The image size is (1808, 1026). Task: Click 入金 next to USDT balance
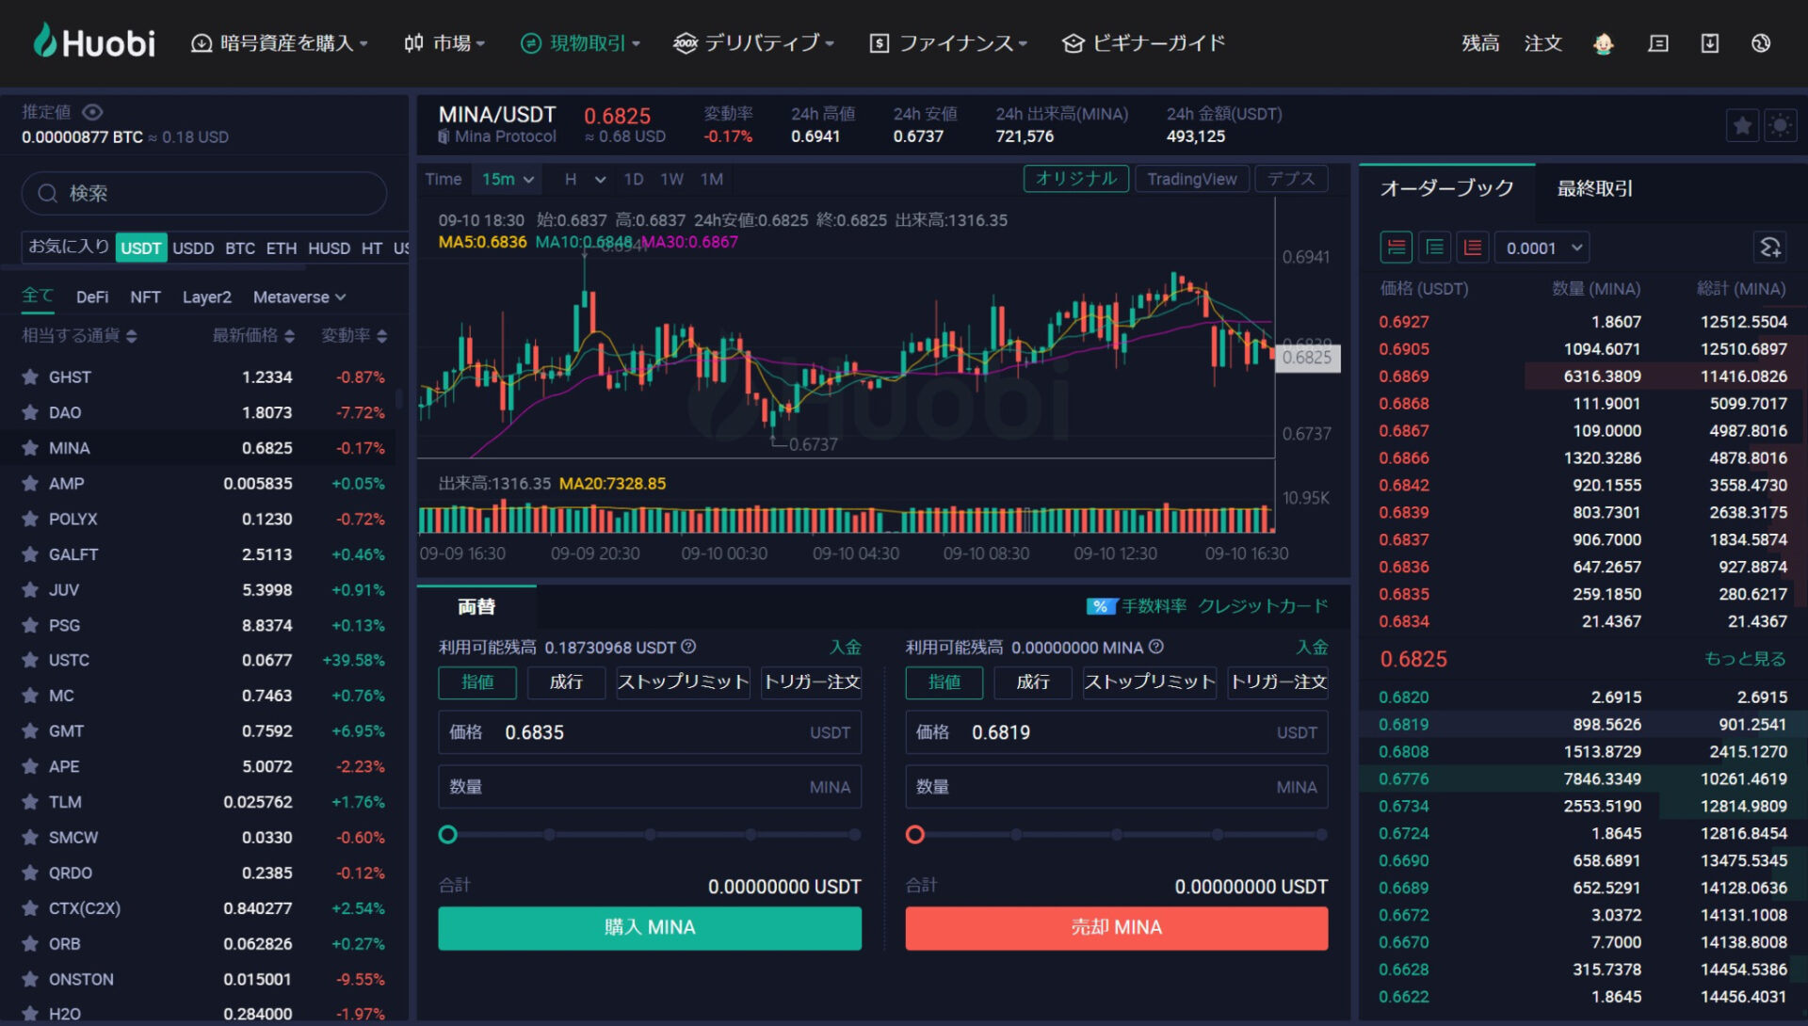point(845,648)
